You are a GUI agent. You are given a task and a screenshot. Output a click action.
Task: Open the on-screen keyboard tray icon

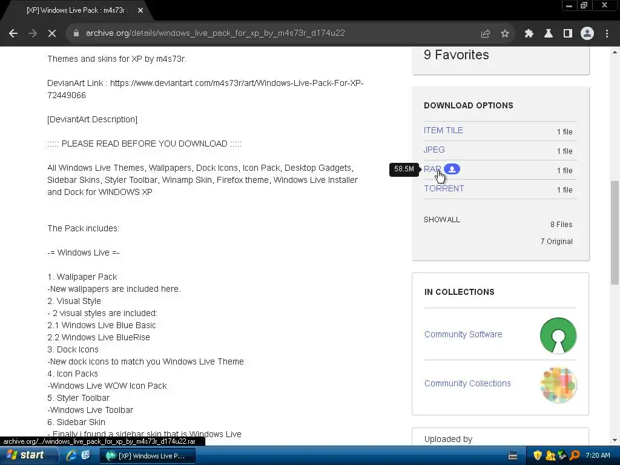click(x=513, y=456)
